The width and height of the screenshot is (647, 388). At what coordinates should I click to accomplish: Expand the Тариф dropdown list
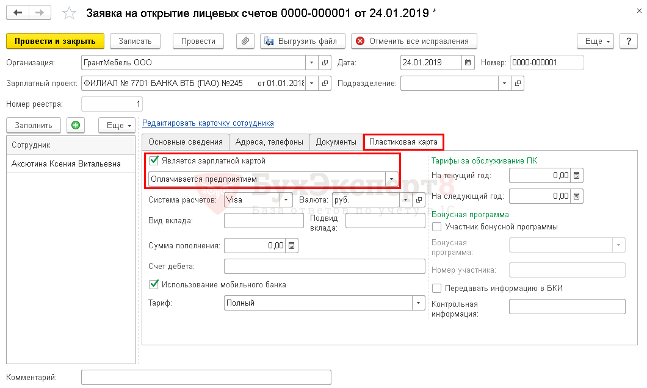418,303
